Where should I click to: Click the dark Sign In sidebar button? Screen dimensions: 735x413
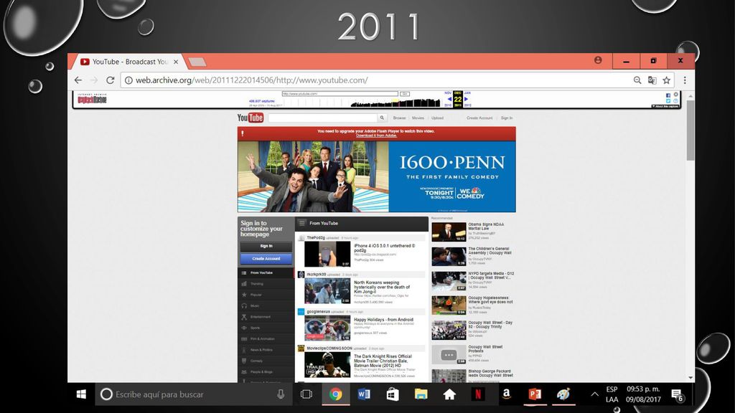click(266, 247)
